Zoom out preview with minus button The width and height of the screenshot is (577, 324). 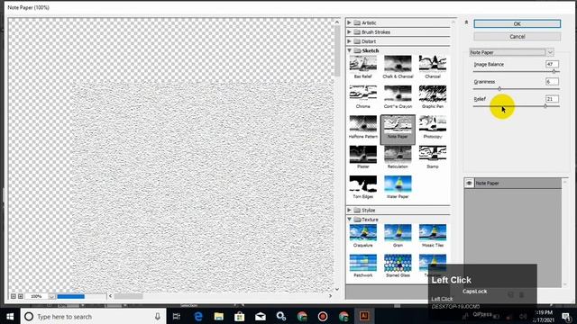(14, 296)
